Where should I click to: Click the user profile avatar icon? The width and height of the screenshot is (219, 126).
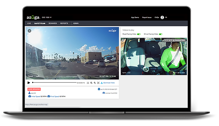coord(162,18)
